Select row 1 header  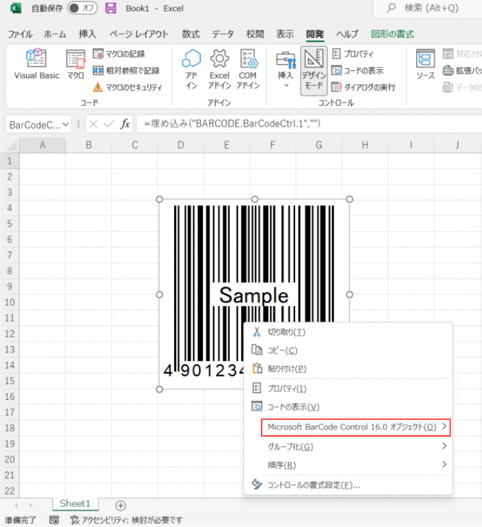pyautogui.click(x=10, y=161)
